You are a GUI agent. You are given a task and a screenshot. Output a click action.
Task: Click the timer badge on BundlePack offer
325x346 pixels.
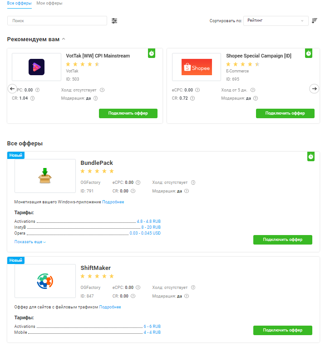coord(311,156)
